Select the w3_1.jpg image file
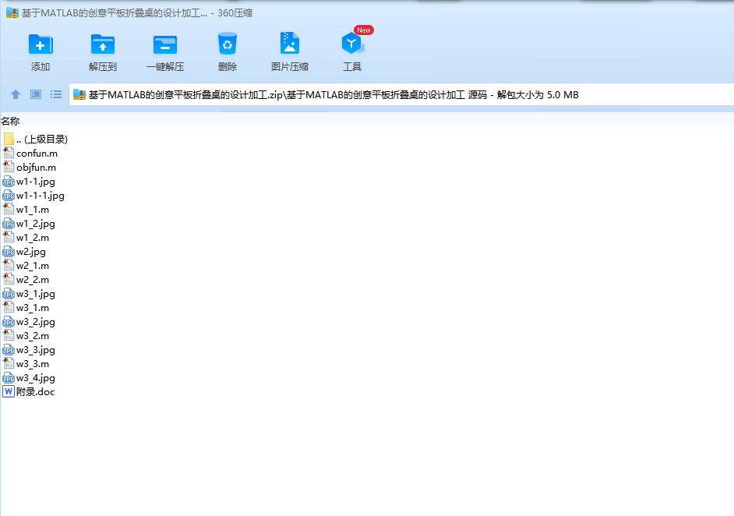Screen dimensions: 734x516 point(29,294)
